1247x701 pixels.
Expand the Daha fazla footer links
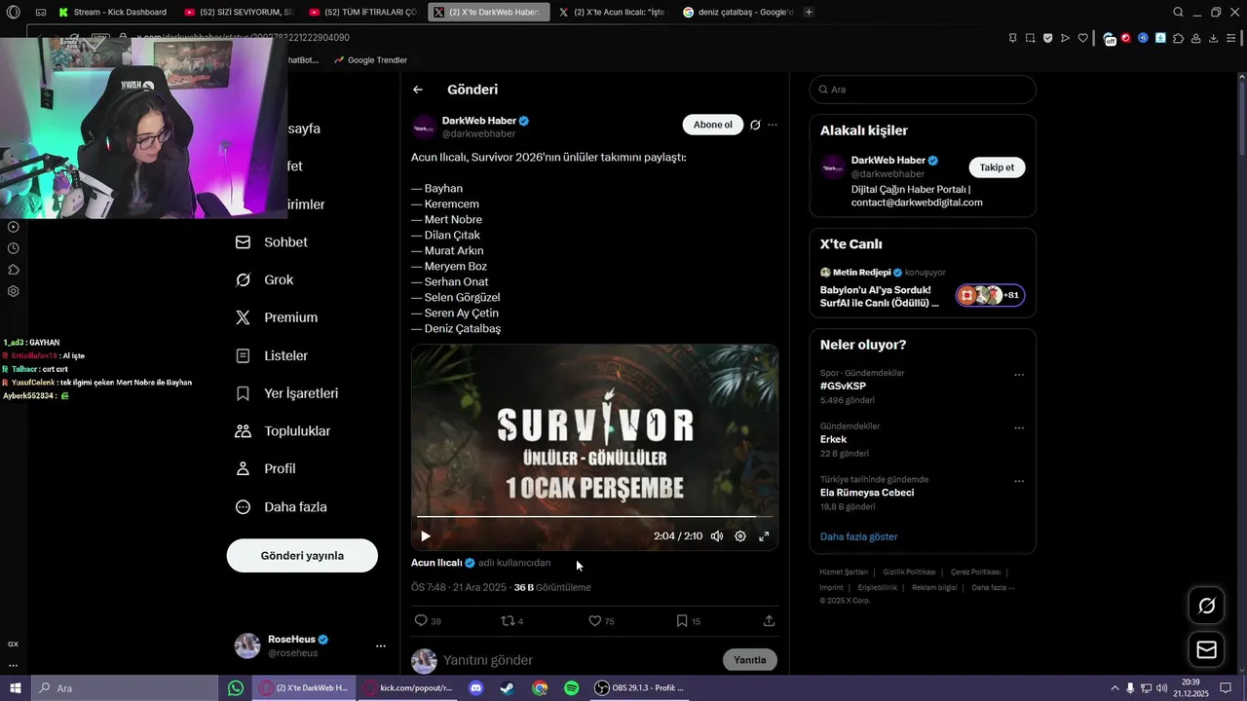point(993,587)
